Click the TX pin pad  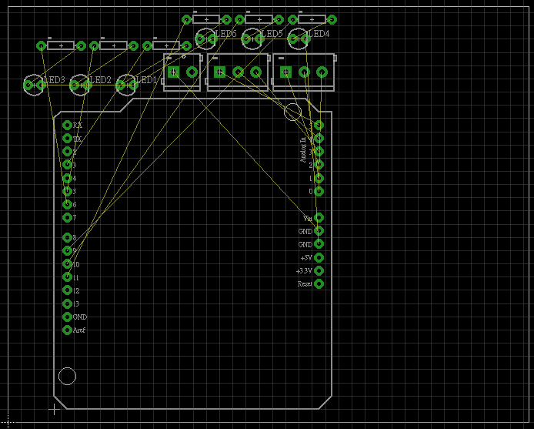[67, 139]
